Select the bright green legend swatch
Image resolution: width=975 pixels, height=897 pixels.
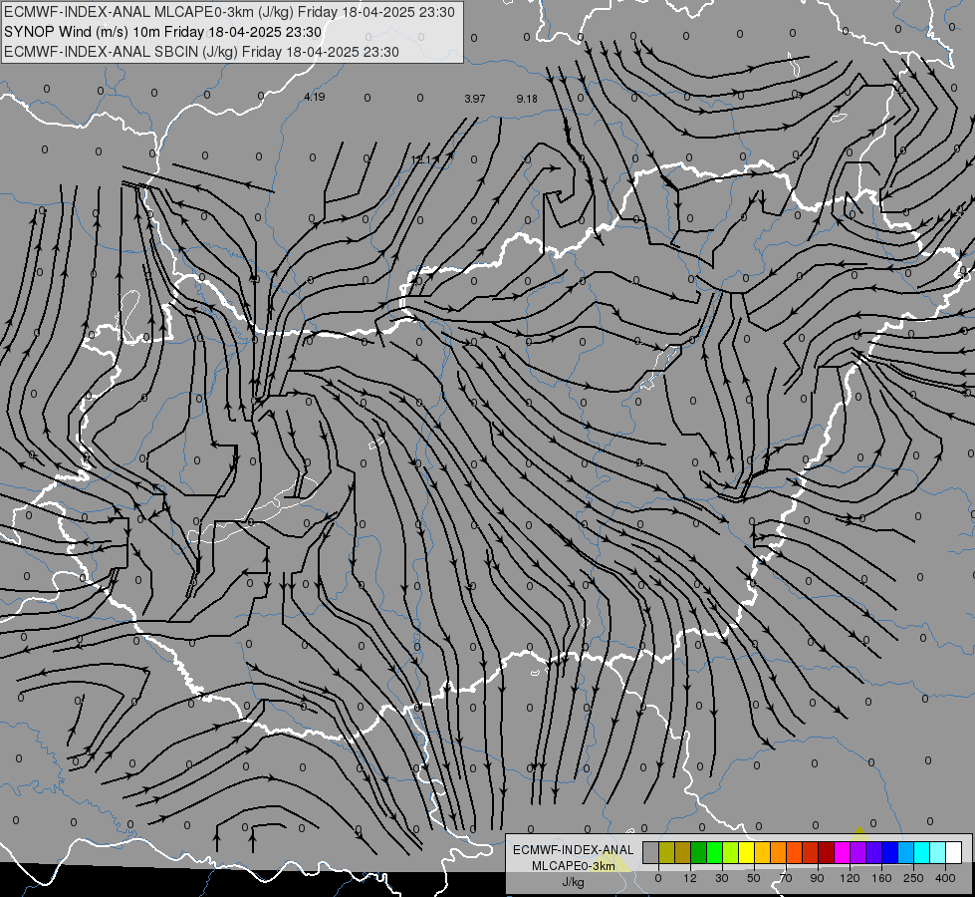point(715,852)
